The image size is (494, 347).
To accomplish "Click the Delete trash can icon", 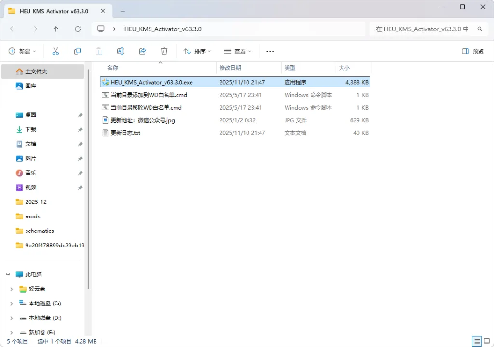I will click(x=164, y=51).
